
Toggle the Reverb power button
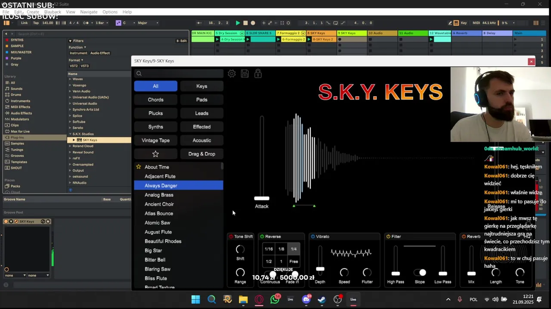[464, 236]
